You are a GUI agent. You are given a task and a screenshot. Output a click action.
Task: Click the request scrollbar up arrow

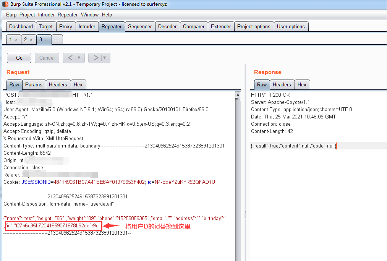pyautogui.click(x=238, y=94)
